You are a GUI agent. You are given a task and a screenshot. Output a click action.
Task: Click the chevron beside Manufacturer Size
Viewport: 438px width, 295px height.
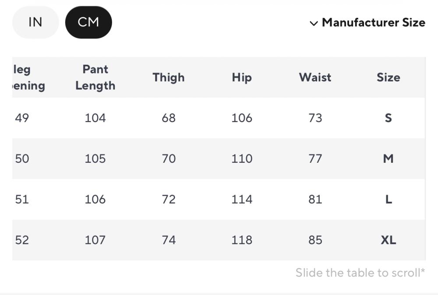click(314, 23)
